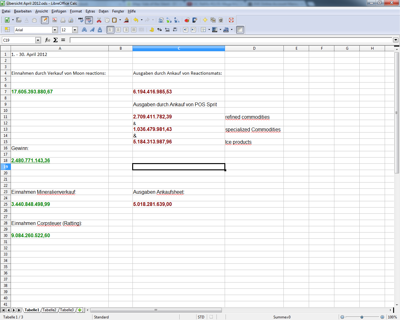Toggle AutoSpellcheck button

pyautogui.click(x=89, y=20)
